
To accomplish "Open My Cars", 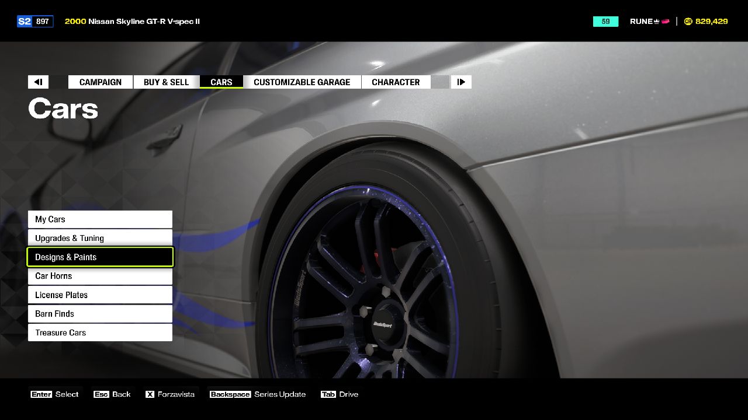I will pos(100,219).
